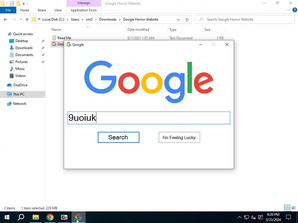Unpin Desktop using its pin icon
The width and height of the screenshot is (298, 223).
pyautogui.click(x=43, y=41)
